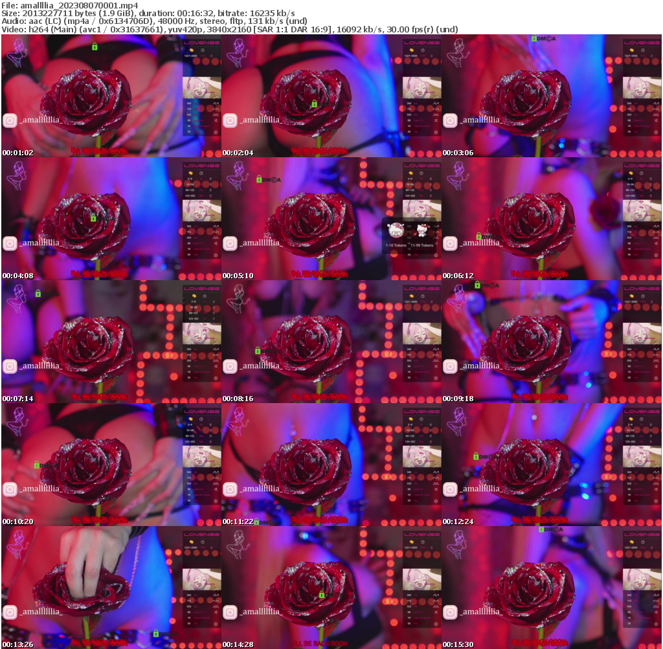Click the green lock icon in the 00:02:04 frame
This screenshot has width=663, height=649.
click(x=314, y=104)
